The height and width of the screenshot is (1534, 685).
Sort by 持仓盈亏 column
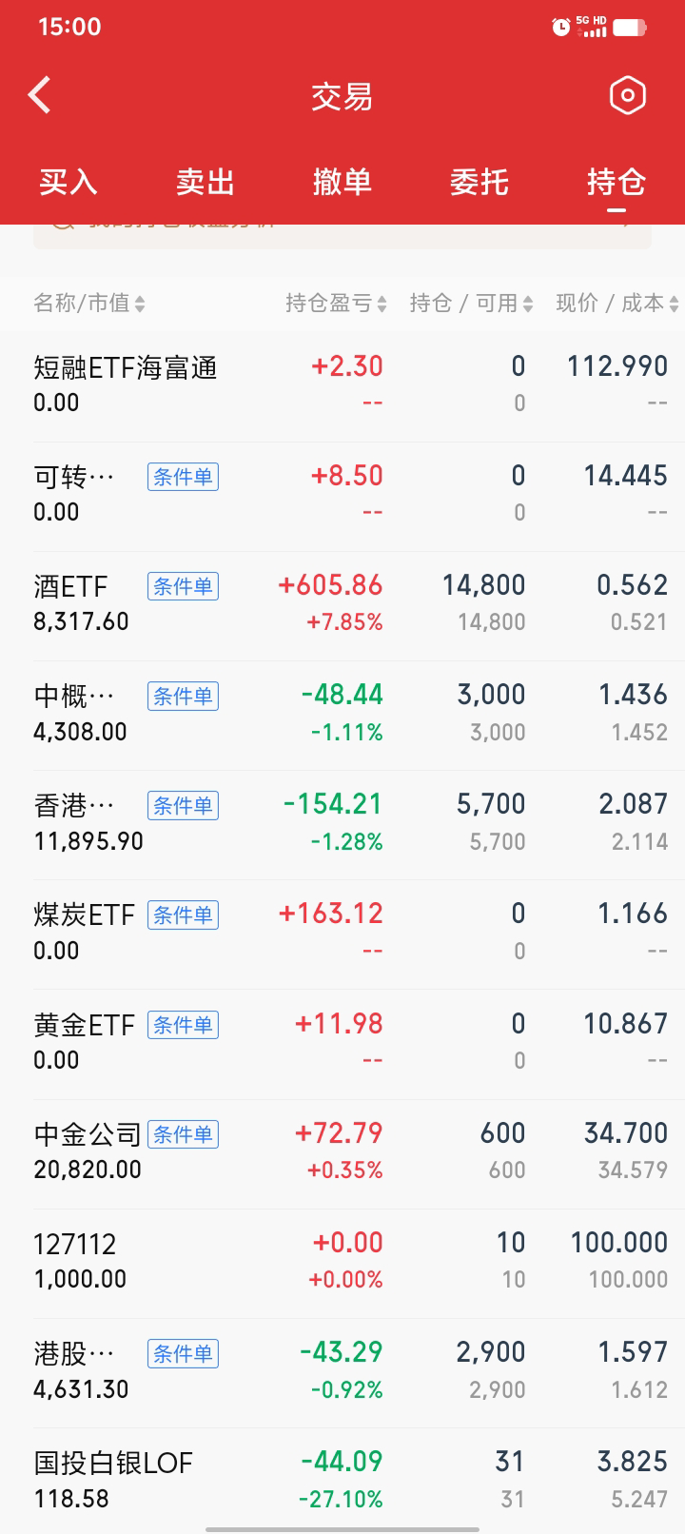[336, 304]
